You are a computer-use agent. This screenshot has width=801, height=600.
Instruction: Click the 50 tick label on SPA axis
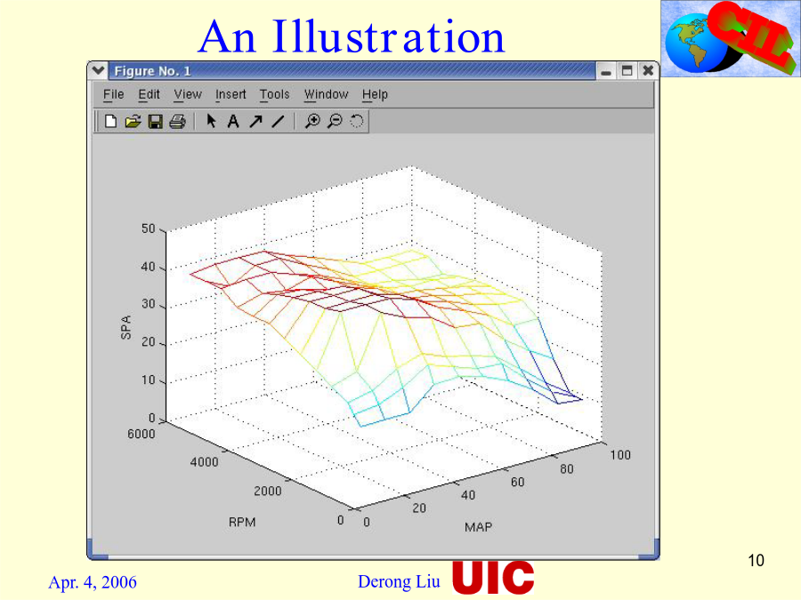click(x=148, y=228)
